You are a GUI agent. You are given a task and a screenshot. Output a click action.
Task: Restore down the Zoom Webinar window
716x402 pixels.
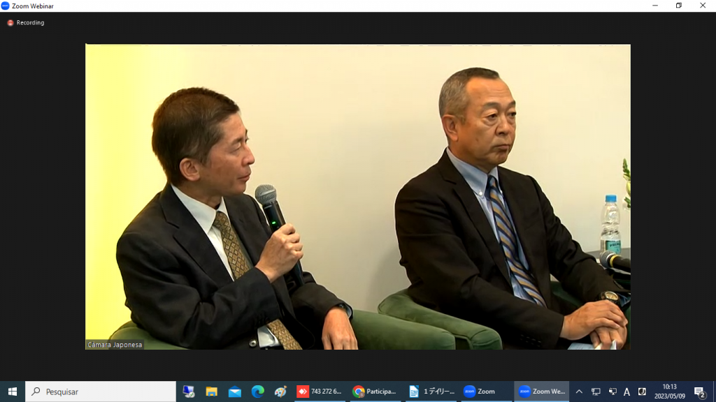(x=678, y=6)
